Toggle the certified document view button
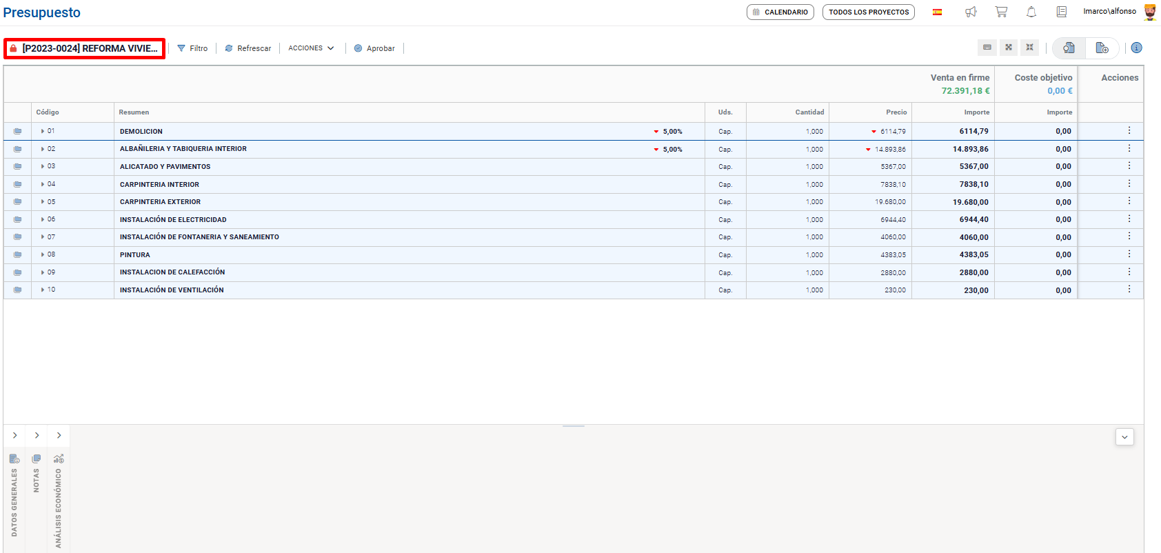Viewport: 1161px width, 553px height. [x=1069, y=48]
